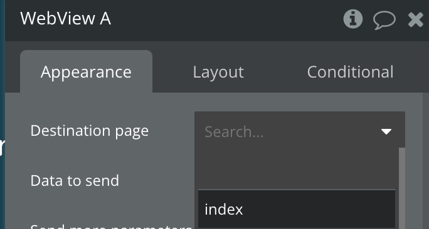Click the Data to send label
Screen dimensions: 429x229
click(x=75, y=181)
